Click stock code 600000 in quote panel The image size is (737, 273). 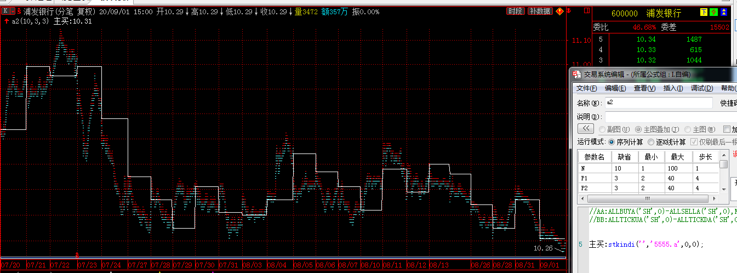[624, 13]
